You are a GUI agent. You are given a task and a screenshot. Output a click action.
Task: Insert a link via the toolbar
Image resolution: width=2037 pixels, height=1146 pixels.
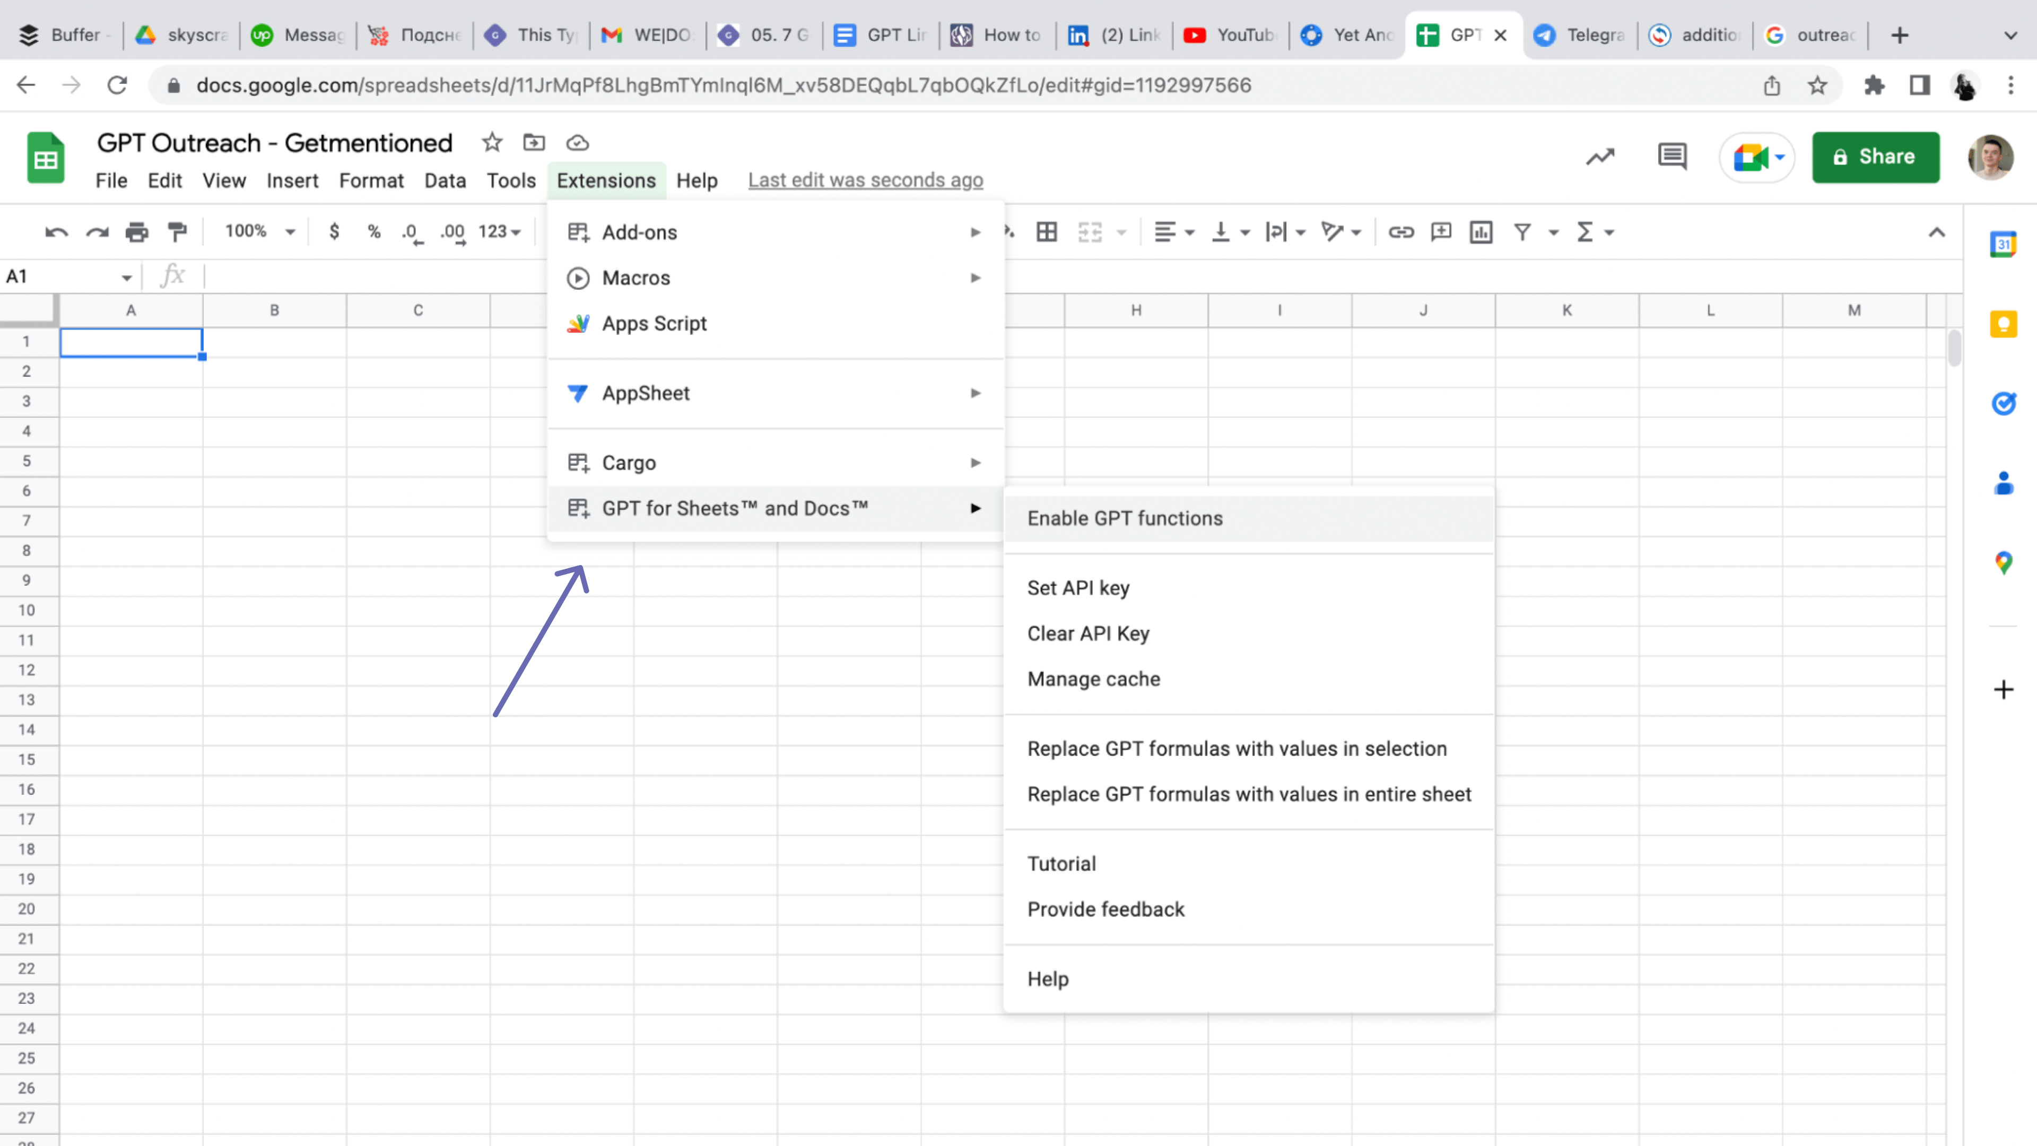(1401, 232)
